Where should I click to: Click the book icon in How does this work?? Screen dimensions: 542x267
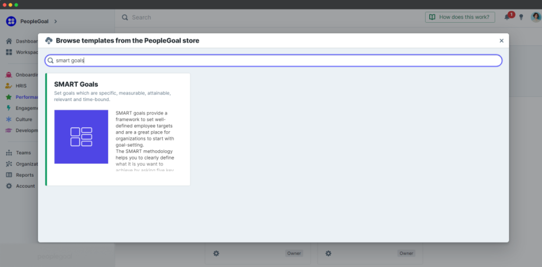[x=432, y=17]
